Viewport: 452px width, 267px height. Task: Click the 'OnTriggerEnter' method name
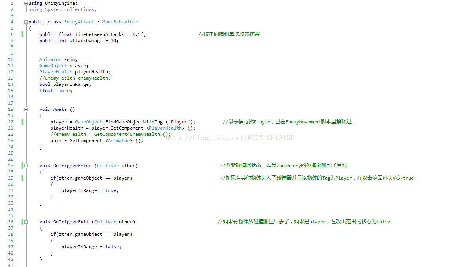pyautogui.click(x=72, y=166)
